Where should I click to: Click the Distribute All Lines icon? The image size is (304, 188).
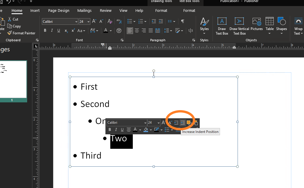(158, 31)
